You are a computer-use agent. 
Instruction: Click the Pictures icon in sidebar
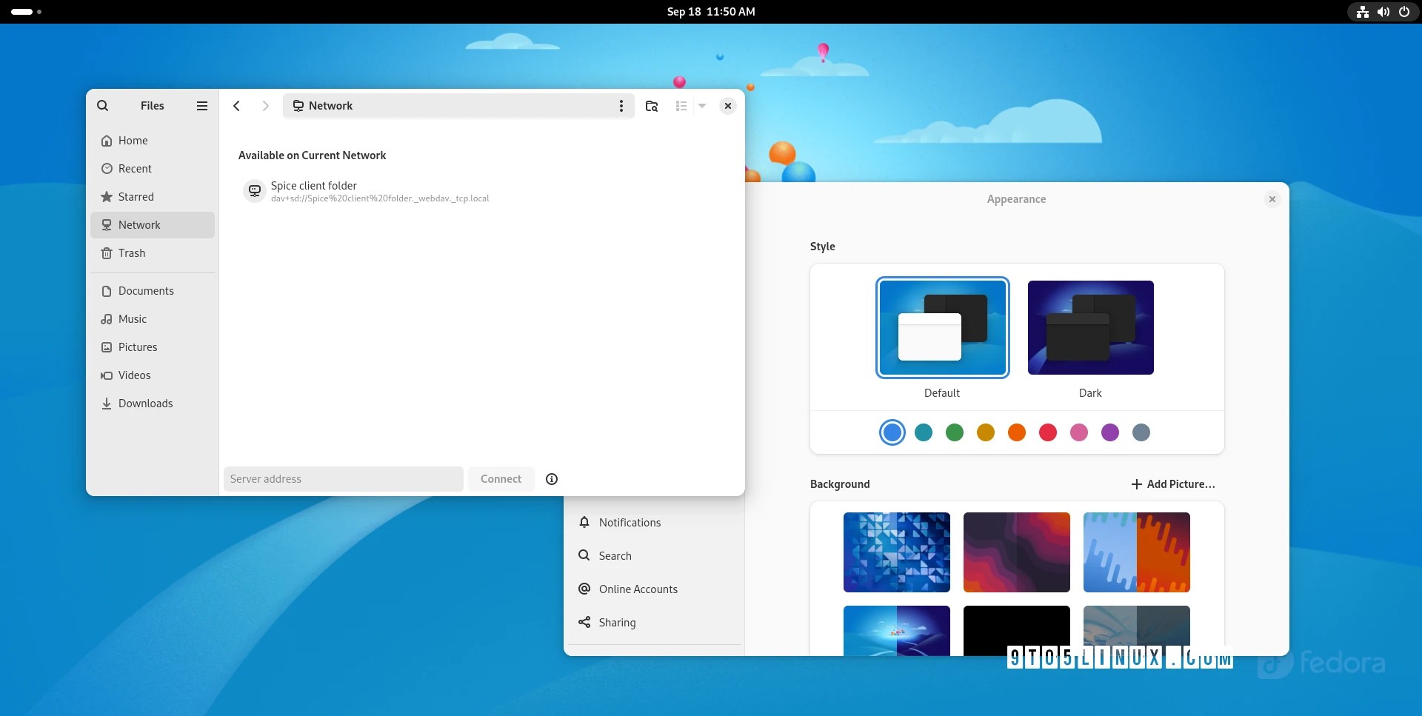click(107, 347)
